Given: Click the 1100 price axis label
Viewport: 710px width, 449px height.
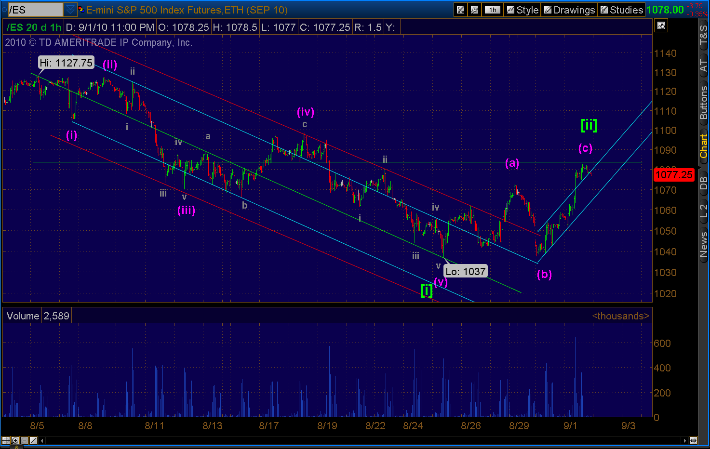Looking at the screenshot, I should pos(665,131).
